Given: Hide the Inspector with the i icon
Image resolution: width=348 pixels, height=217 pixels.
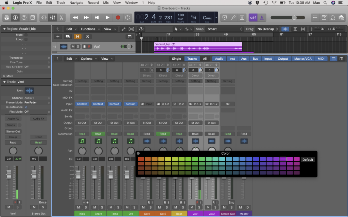Looking at the screenshot, I should pyautogui.click(x=15, y=18).
